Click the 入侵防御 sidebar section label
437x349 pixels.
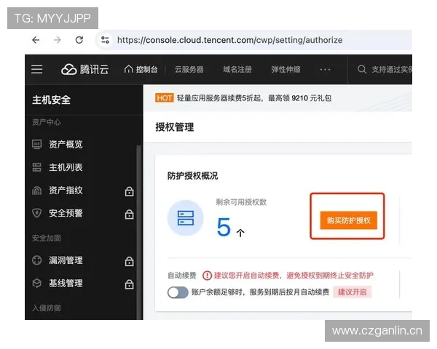tap(47, 308)
